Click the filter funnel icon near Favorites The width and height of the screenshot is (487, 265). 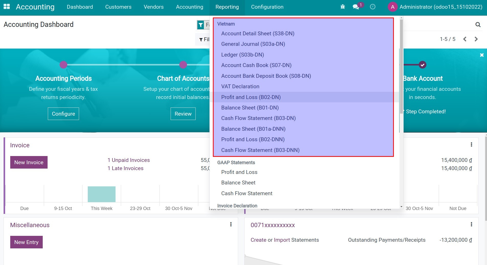[201, 25]
